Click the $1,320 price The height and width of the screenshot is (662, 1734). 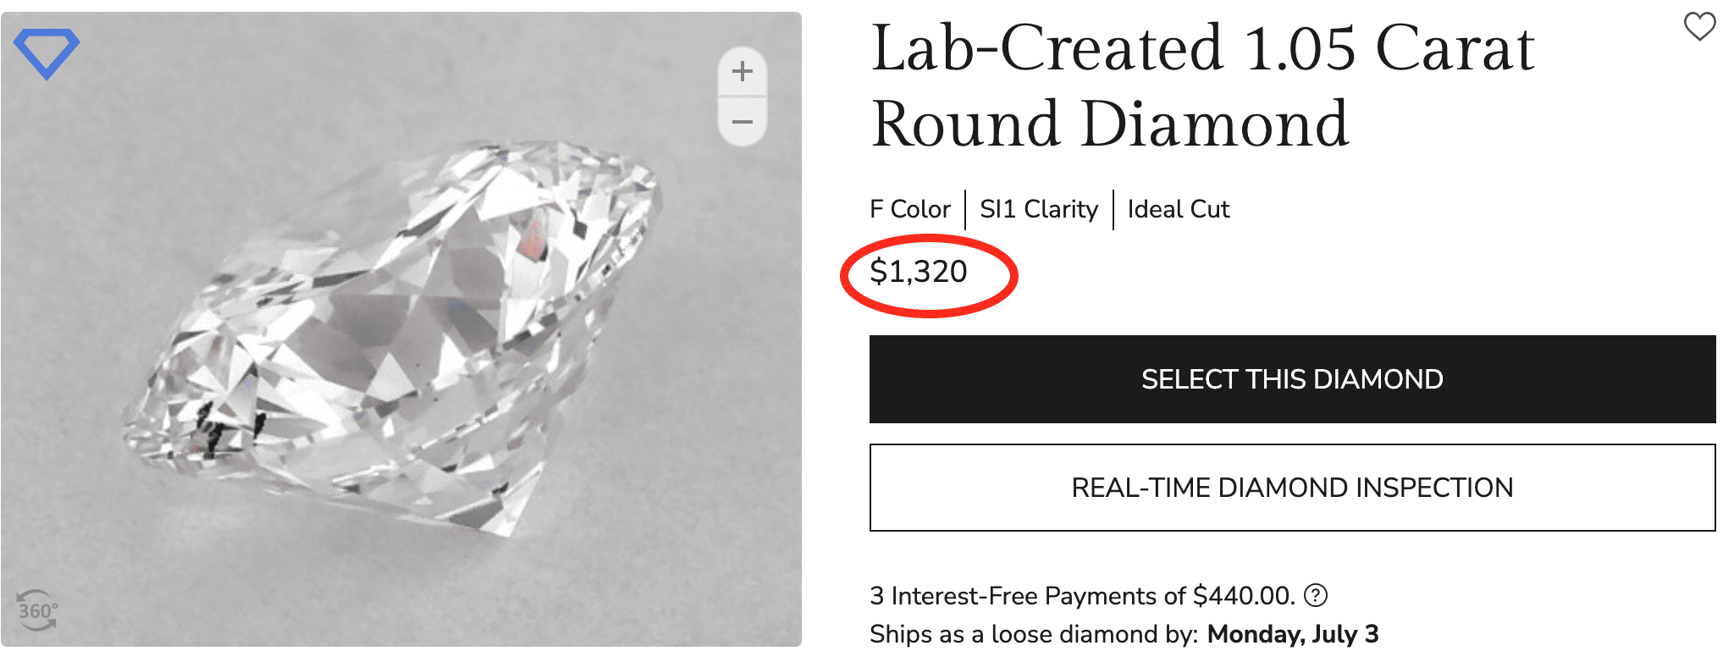[x=919, y=272]
